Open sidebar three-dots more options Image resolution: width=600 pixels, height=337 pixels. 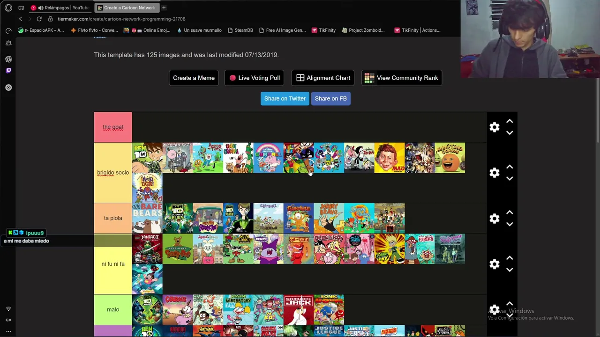[x=8, y=331]
